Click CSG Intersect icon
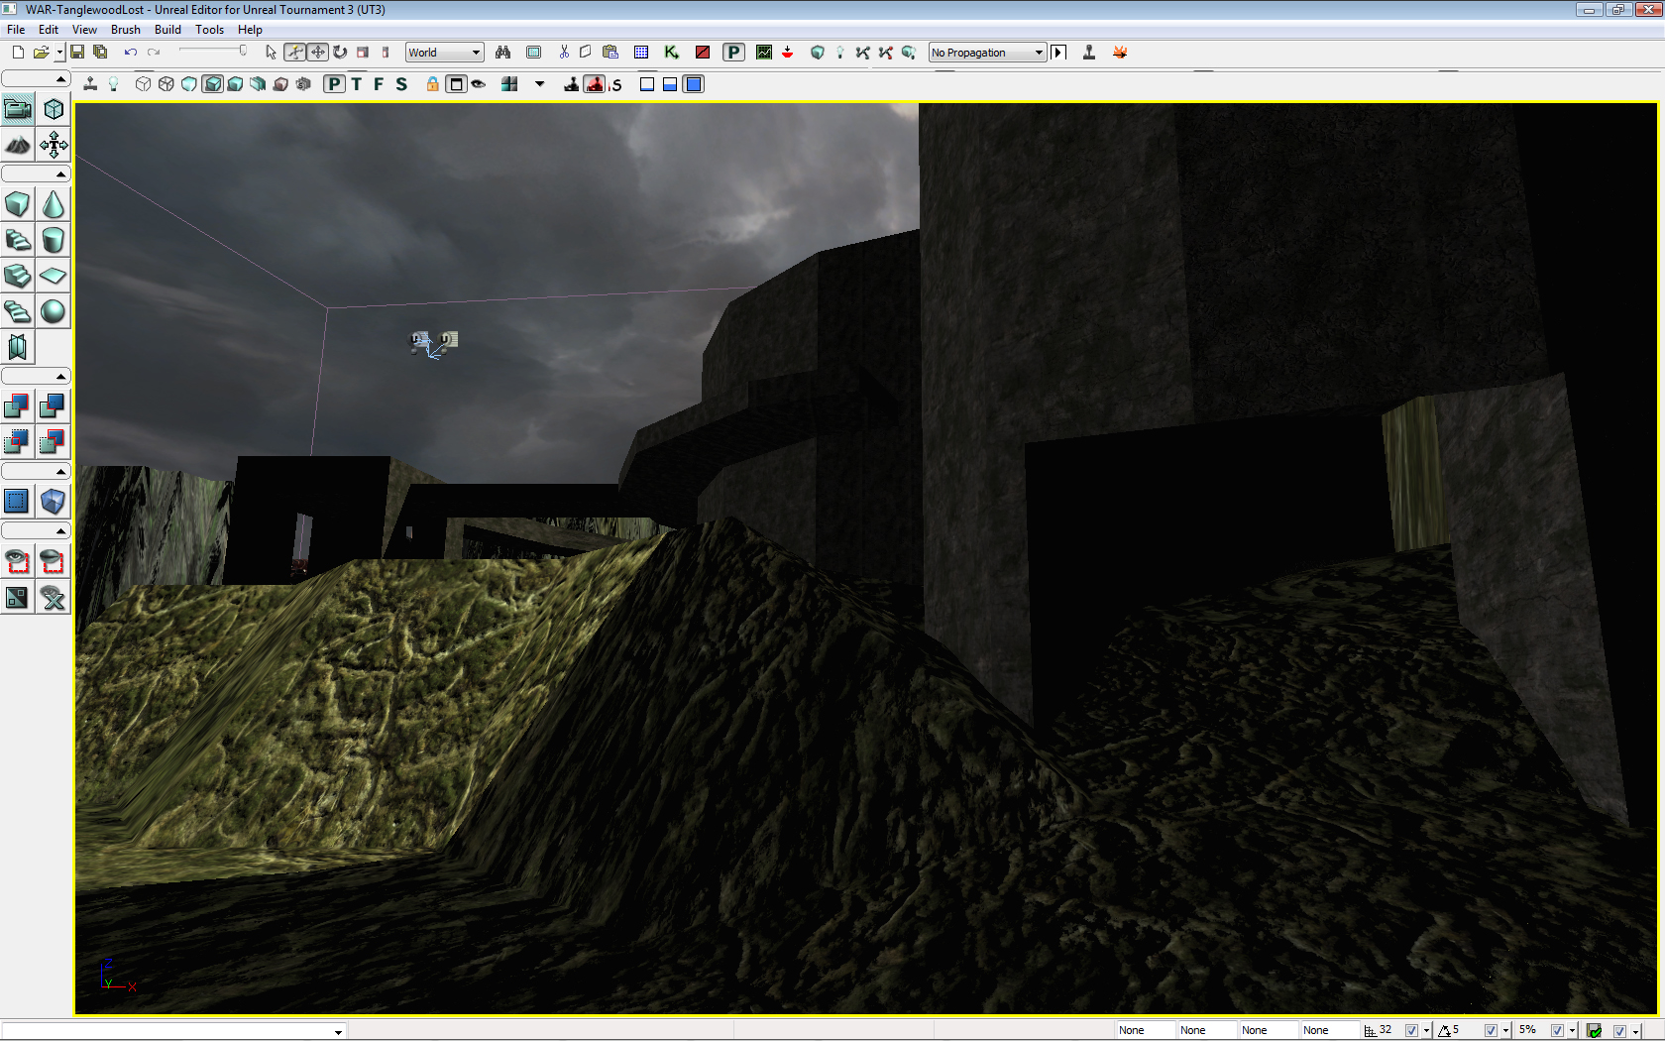Image resolution: width=1665 pixels, height=1041 pixels. point(18,441)
